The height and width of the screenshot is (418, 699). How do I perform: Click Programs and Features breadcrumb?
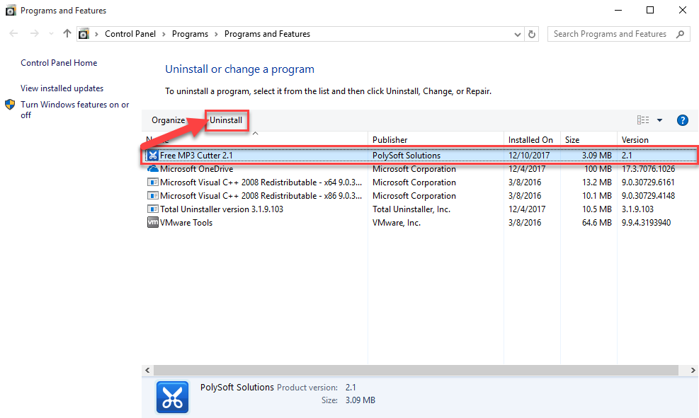tap(267, 34)
